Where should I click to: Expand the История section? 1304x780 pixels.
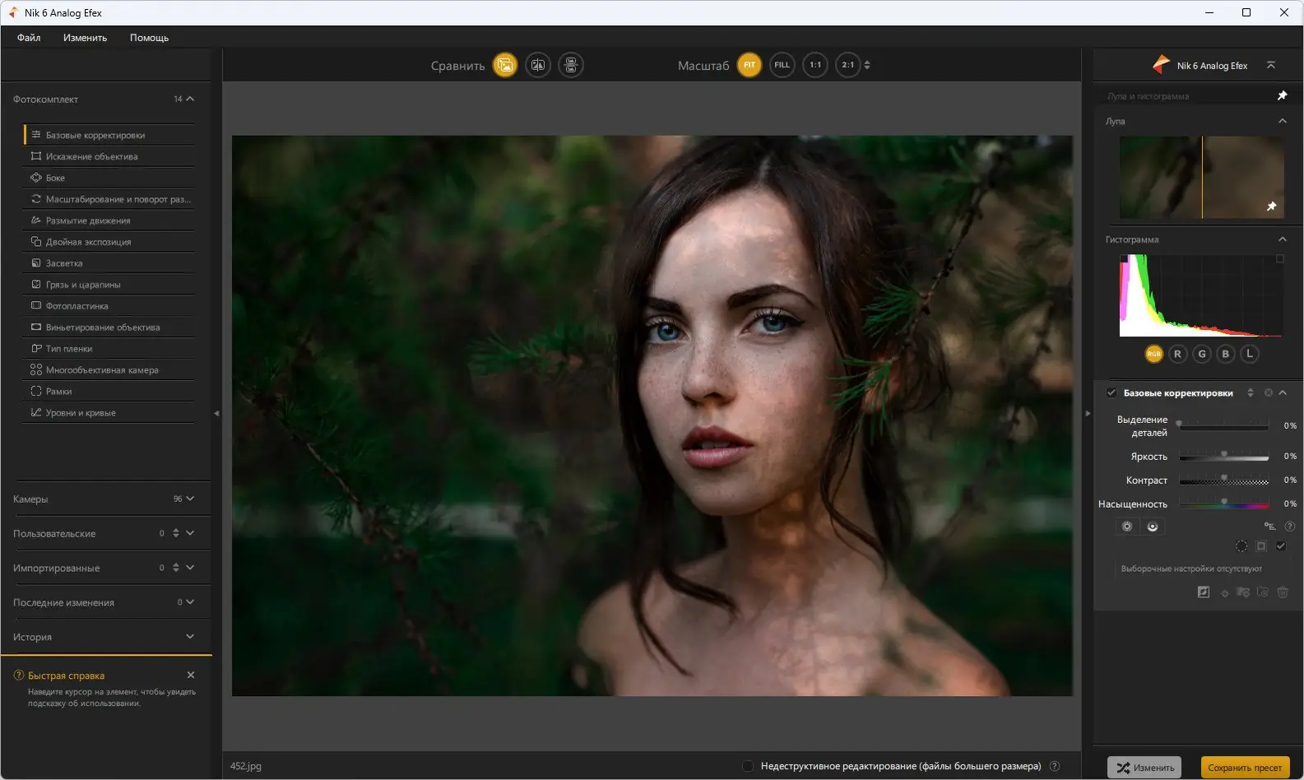pos(190,637)
